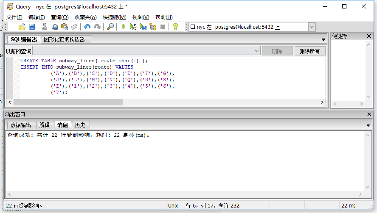The image size is (377, 213).
Task: Click the 删除所有 button
Action: point(310,51)
